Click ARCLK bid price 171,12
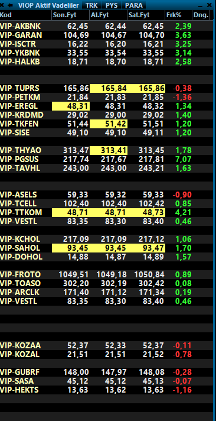216x421 pixels. (x=114, y=292)
